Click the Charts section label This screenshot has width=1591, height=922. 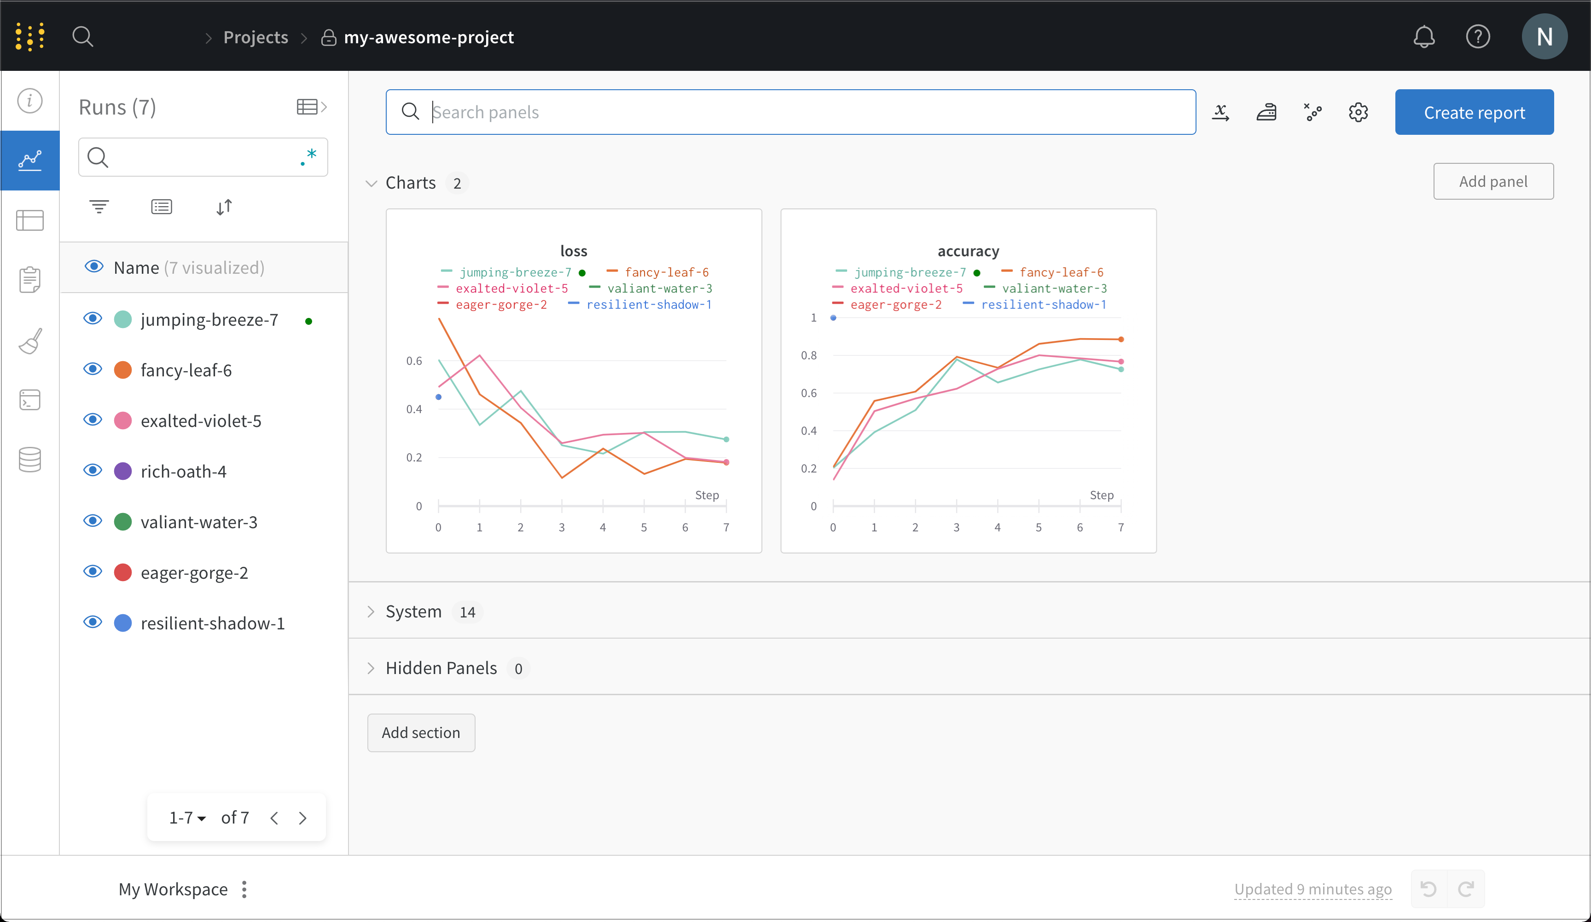411,182
